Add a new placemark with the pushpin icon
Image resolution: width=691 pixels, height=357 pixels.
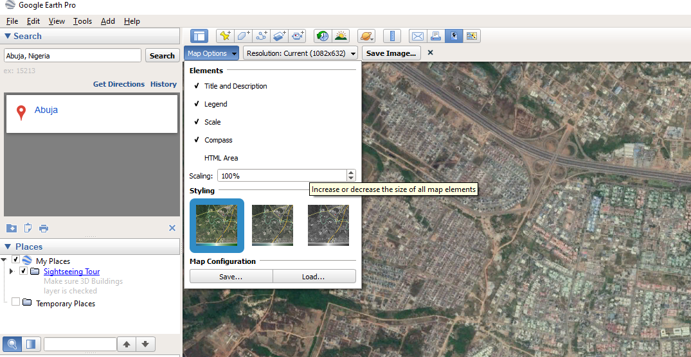(225, 36)
